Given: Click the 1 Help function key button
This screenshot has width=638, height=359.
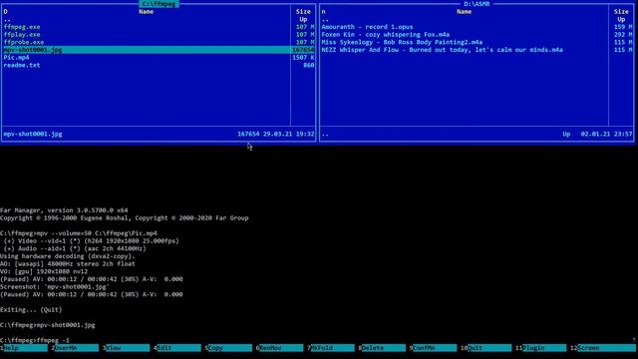Looking at the screenshot, I should 24,348.
